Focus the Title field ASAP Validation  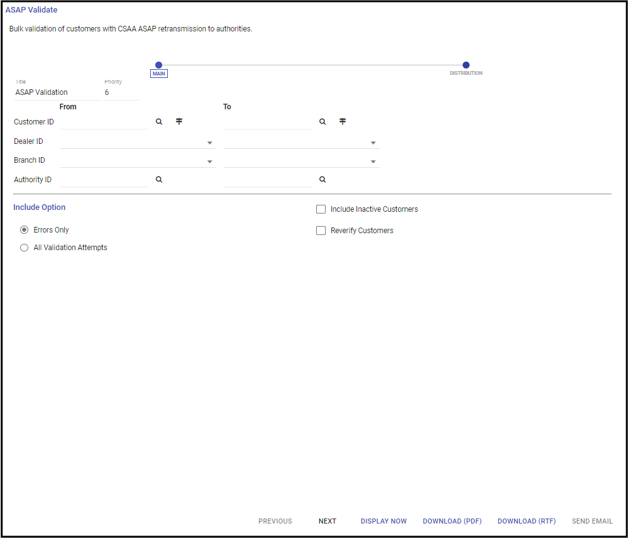click(58, 92)
